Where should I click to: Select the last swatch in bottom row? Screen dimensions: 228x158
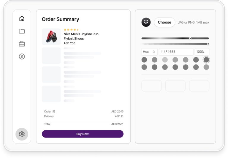click(x=206, y=67)
